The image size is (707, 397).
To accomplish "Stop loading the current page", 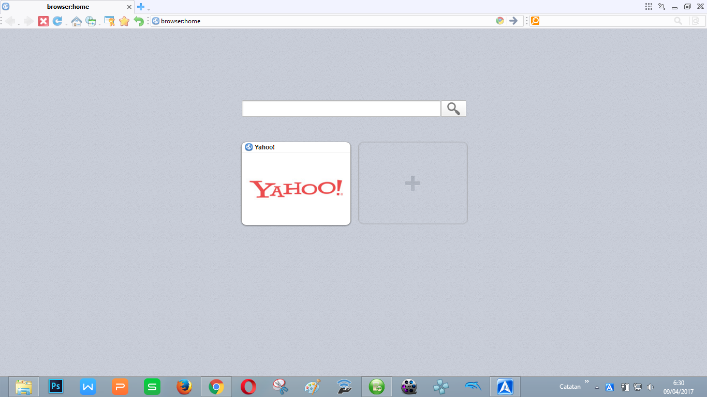I will tap(43, 21).
